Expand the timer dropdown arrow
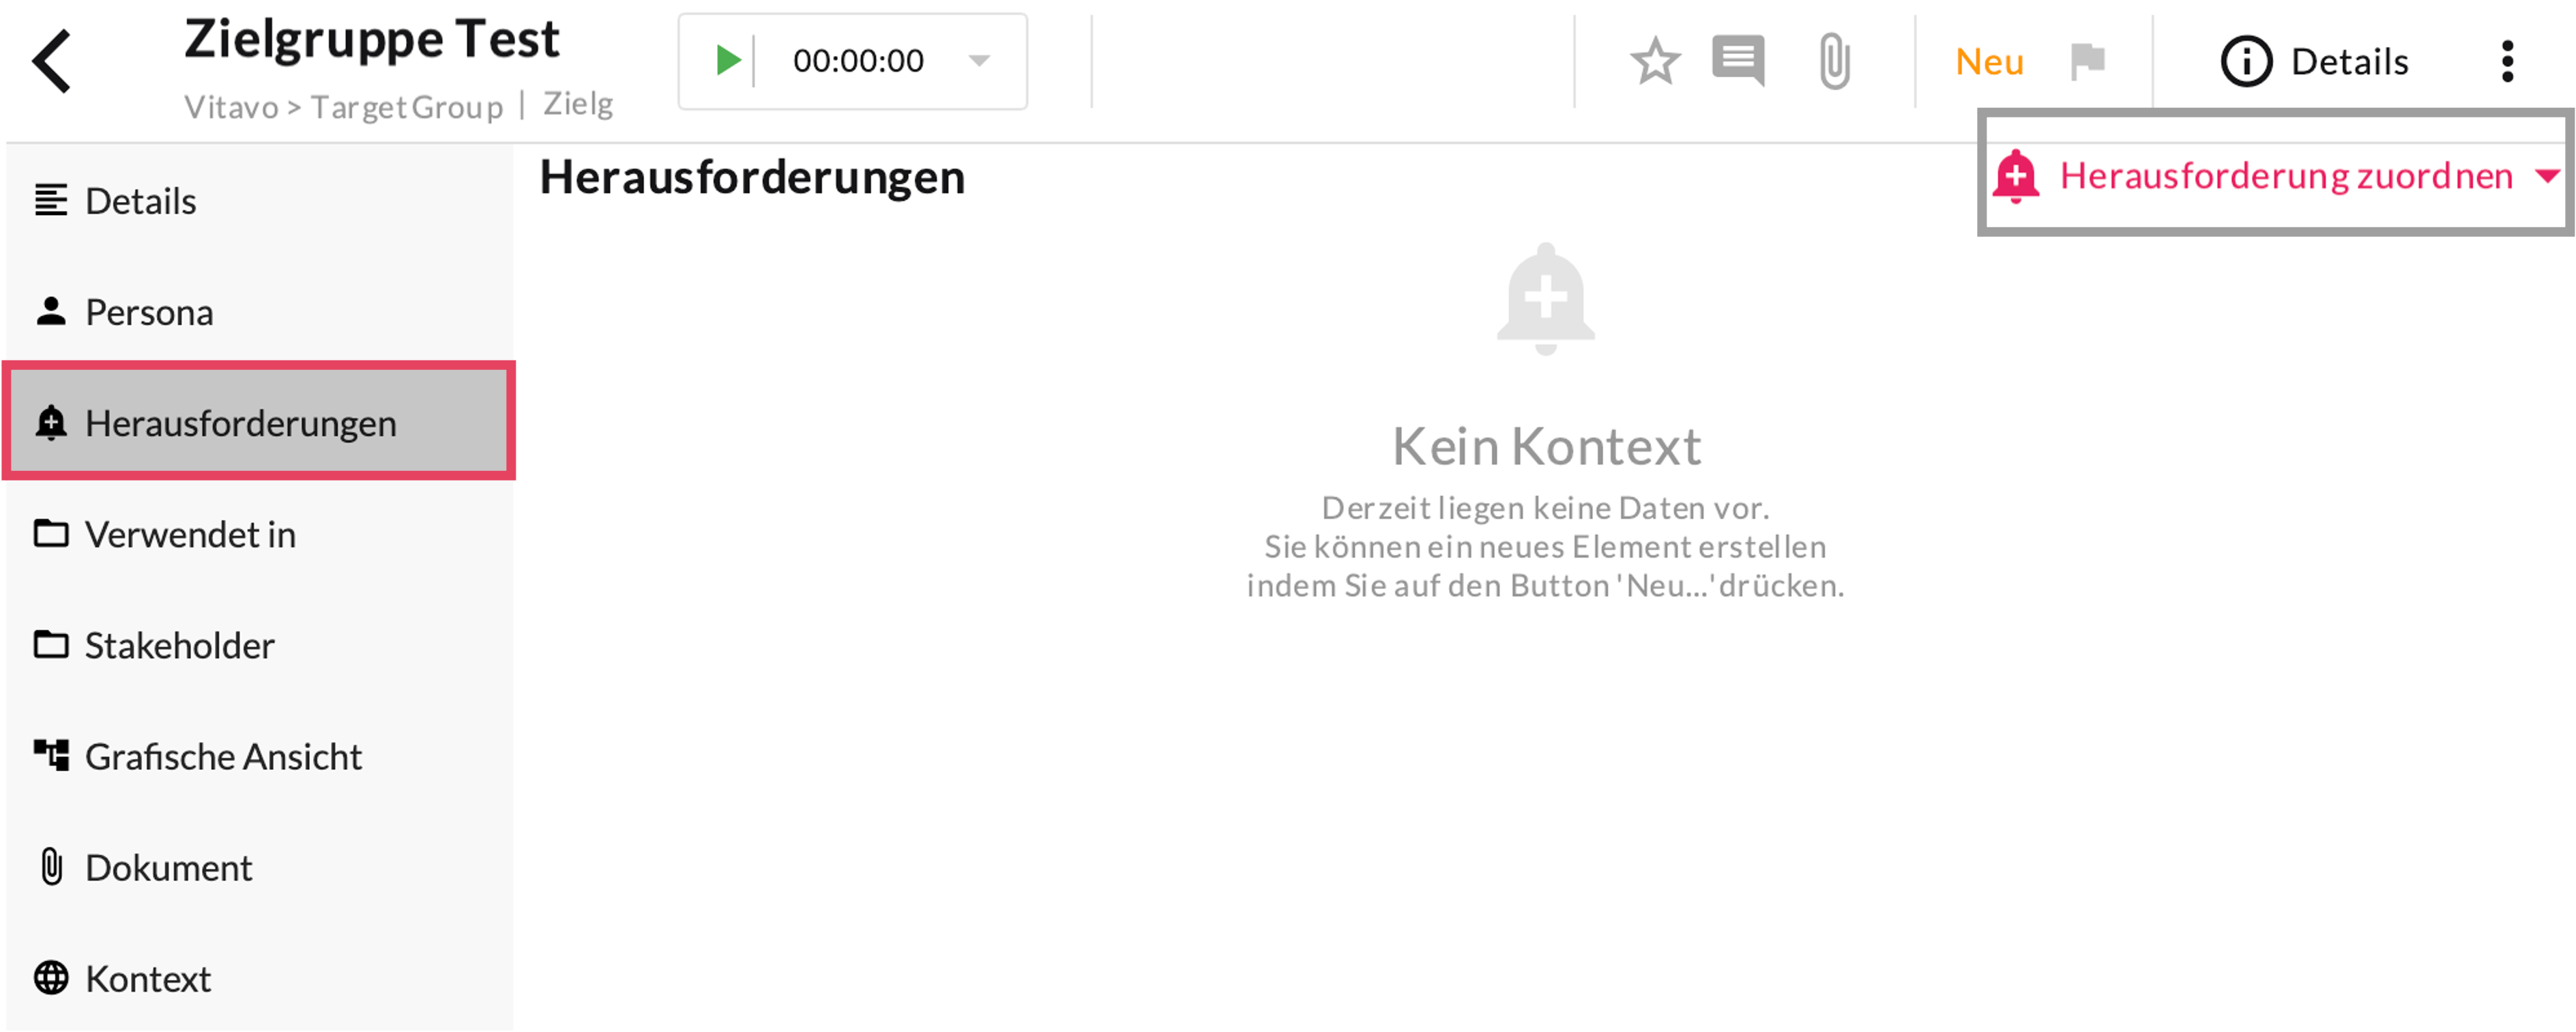 (979, 61)
